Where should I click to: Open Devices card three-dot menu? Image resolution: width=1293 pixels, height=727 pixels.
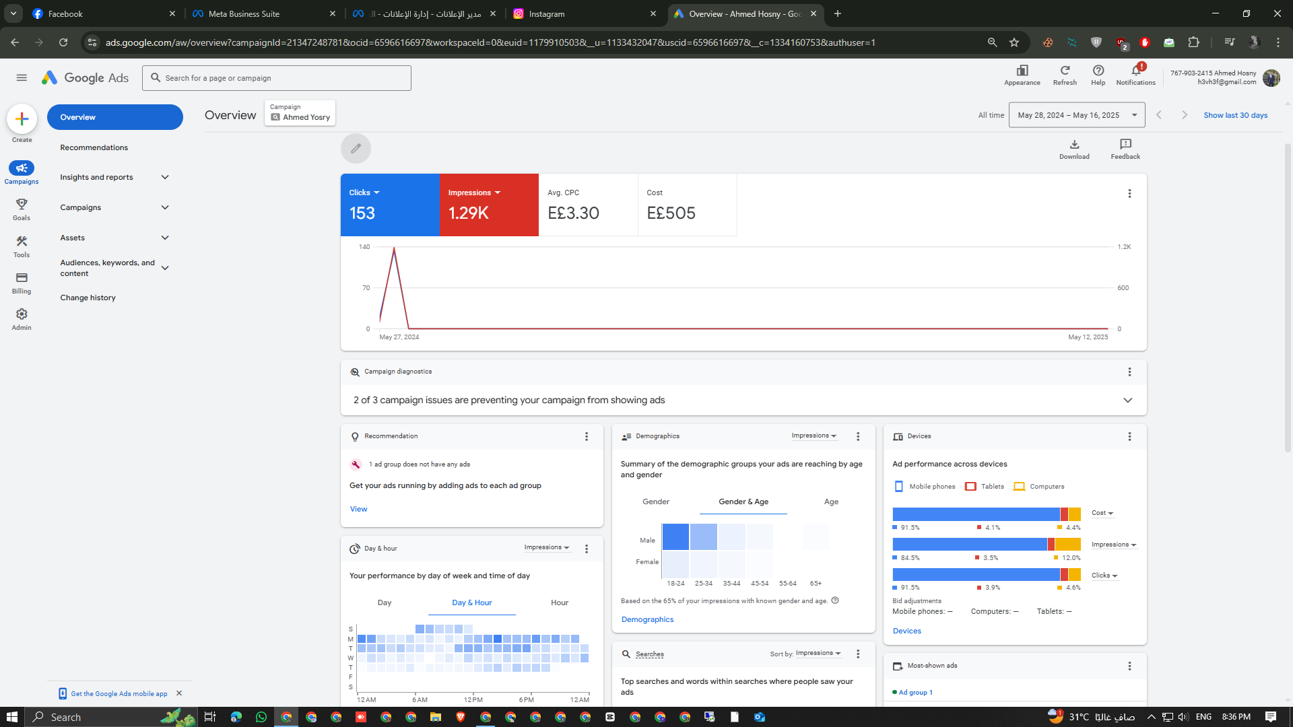tap(1129, 436)
